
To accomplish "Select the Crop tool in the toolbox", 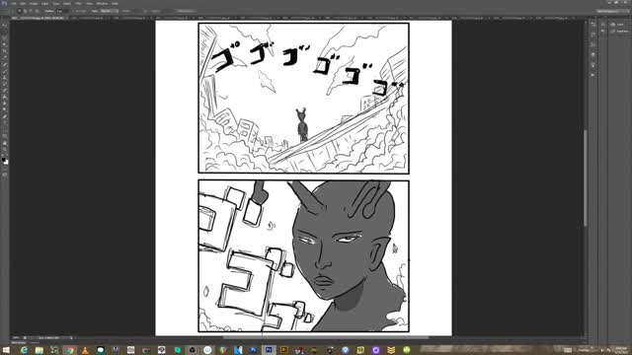I will pyautogui.click(x=5, y=50).
